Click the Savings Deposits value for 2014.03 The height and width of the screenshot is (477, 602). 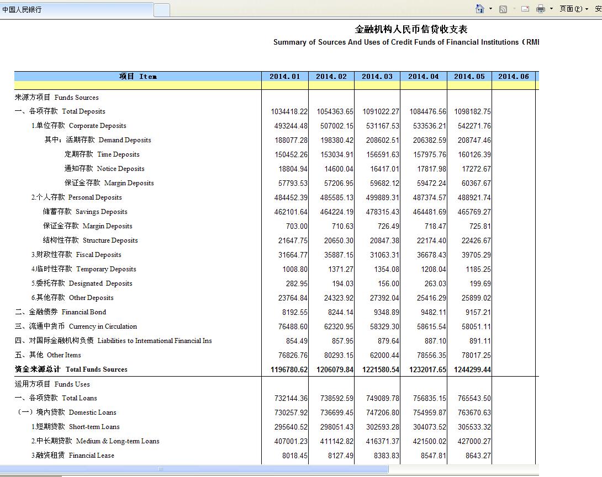click(x=381, y=212)
